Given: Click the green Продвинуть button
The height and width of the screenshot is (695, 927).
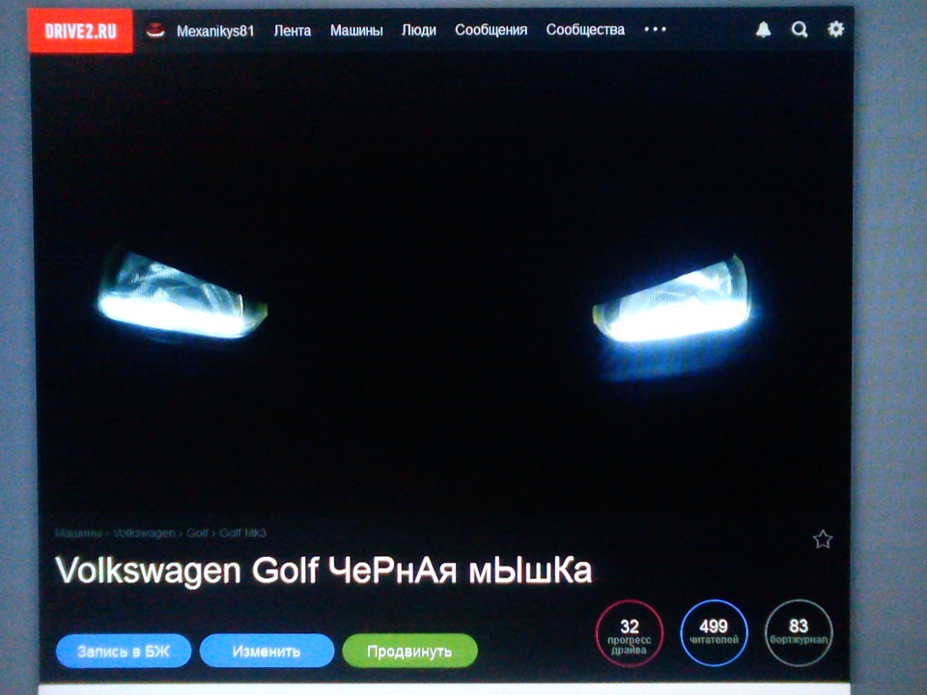Looking at the screenshot, I should pos(409,652).
